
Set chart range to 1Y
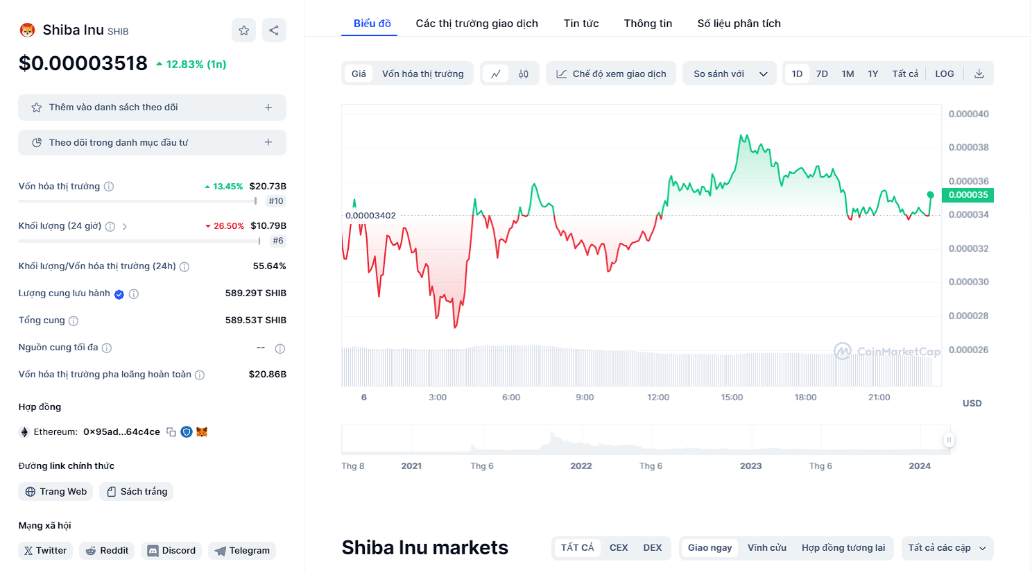click(873, 74)
